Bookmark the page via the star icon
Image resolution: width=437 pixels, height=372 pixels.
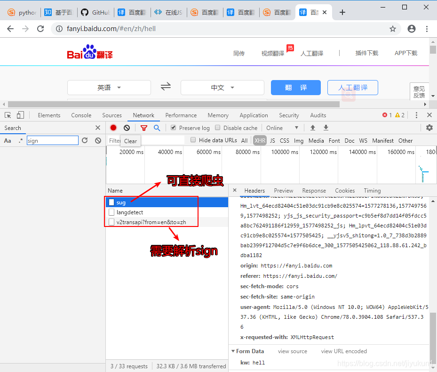393,29
